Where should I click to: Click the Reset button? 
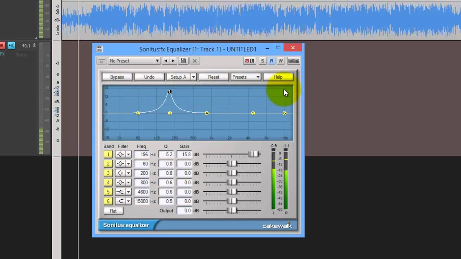[214, 77]
